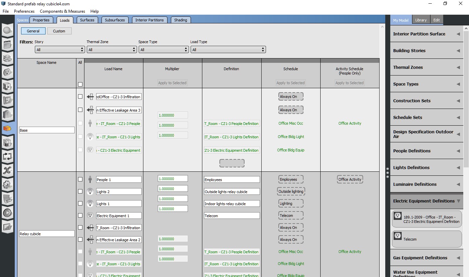Open the Output Variables icon
Viewport: 469px width, 277px height.
click(x=7, y=170)
